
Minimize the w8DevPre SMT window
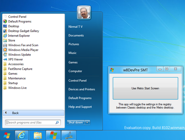click(x=160, y=69)
